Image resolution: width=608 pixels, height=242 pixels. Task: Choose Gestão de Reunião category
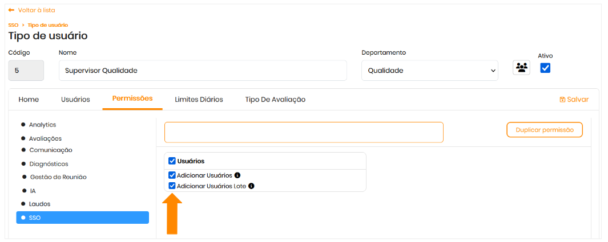tap(58, 177)
